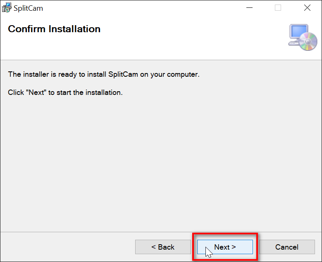This screenshot has width=322, height=262.
Task: Close the SplitCam setup window
Action: (x=307, y=8)
